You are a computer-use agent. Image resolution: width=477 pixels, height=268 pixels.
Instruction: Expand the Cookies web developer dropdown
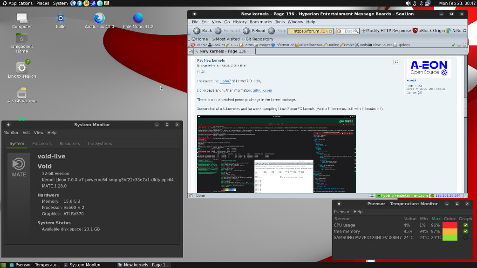tap(218, 45)
